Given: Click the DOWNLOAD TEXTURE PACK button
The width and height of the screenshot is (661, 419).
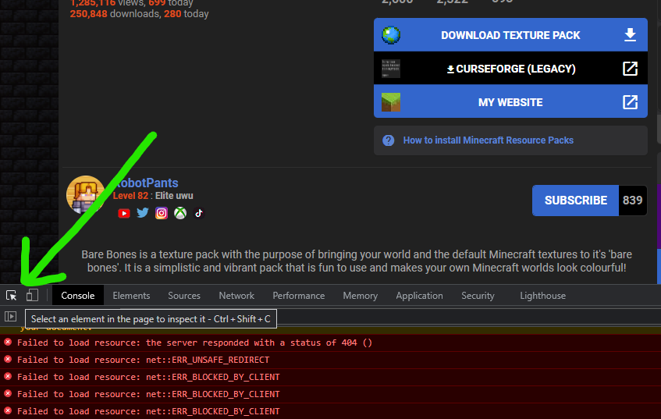Looking at the screenshot, I should [x=510, y=34].
